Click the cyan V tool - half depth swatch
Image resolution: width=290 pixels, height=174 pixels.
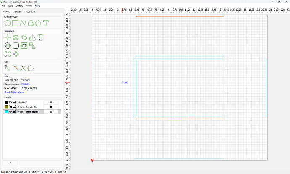coord(6,112)
